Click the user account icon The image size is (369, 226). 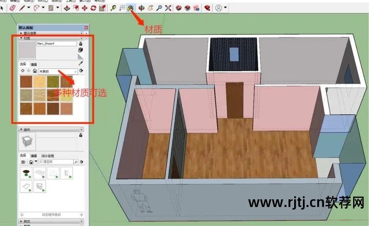(x=218, y=8)
